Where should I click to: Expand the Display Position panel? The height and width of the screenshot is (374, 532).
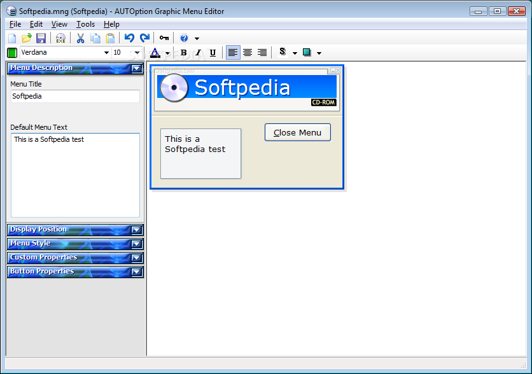(x=137, y=230)
